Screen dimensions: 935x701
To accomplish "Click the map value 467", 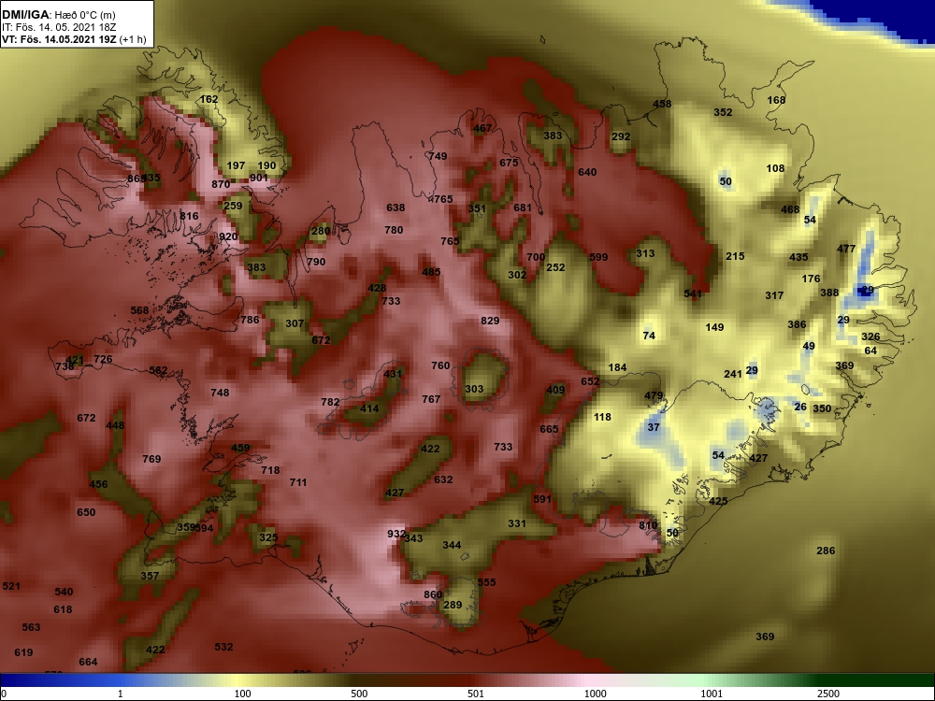I will 482,128.
